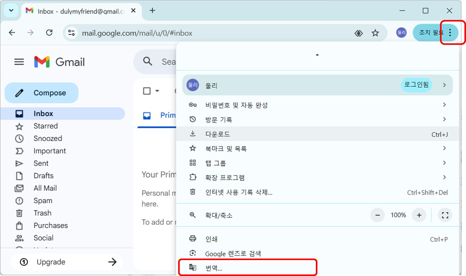Open the 둘리 profile avatar in the toolbar
The height and width of the screenshot is (276, 466).
pyautogui.click(x=401, y=33)
